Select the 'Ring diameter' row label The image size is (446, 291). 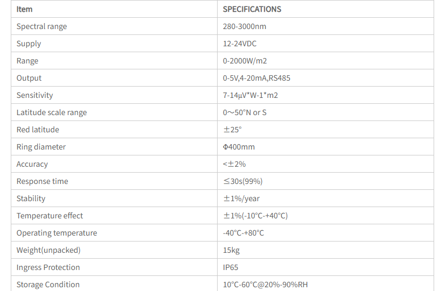41,147
